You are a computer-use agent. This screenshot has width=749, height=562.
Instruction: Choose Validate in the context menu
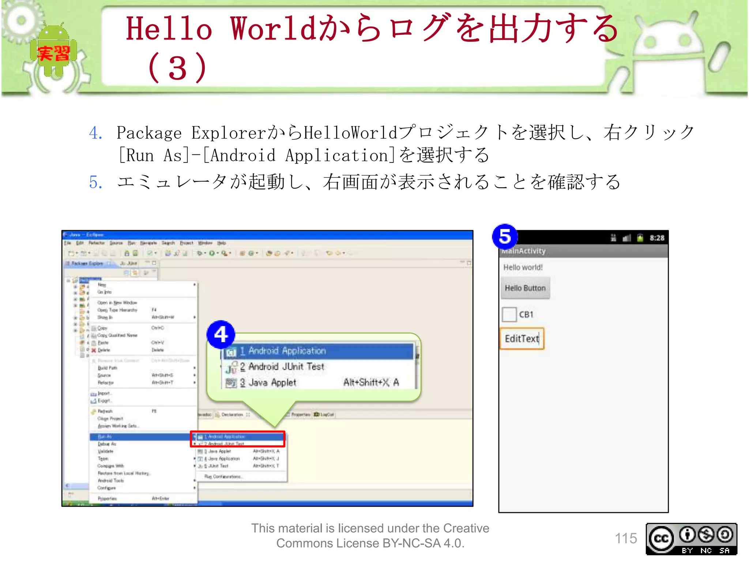pyautogui.click(x=143, y=451)
